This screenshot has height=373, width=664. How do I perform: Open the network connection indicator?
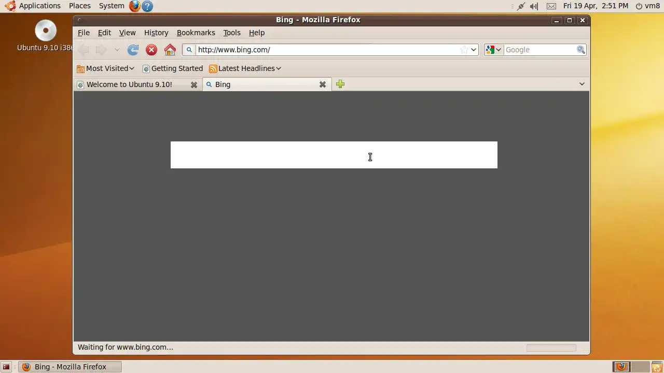click(520, 6)
